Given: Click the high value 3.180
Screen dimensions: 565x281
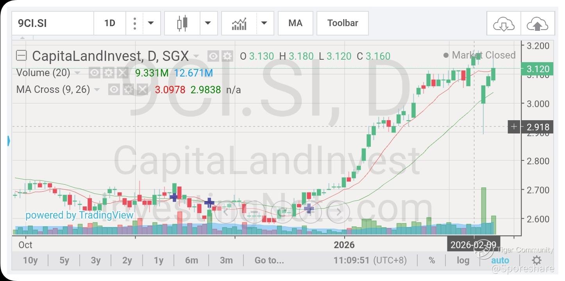Looking at the screenshot, I should (x=301, y=56).
